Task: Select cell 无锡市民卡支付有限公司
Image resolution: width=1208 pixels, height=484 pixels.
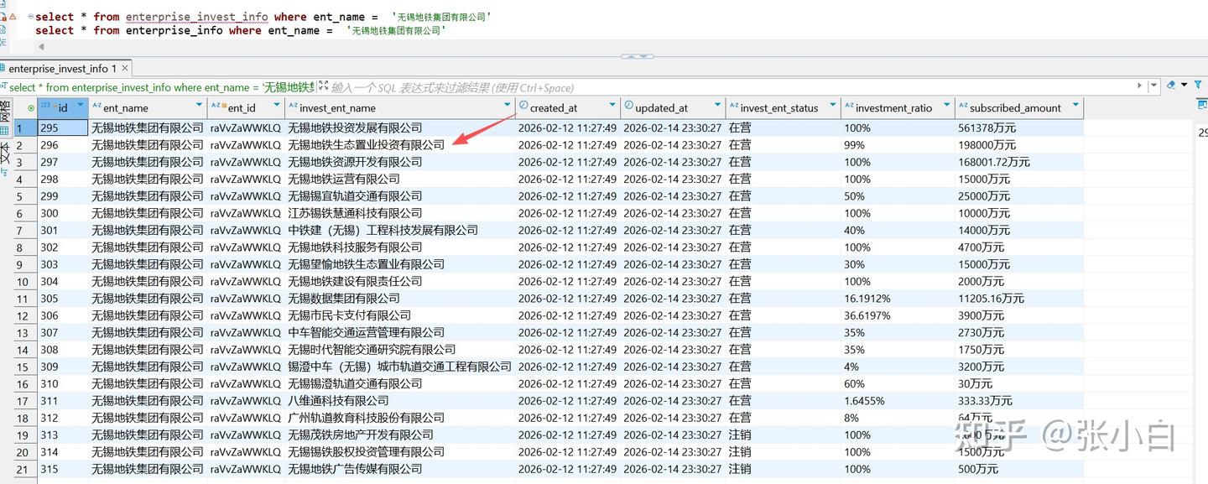Action: [400, 315]
